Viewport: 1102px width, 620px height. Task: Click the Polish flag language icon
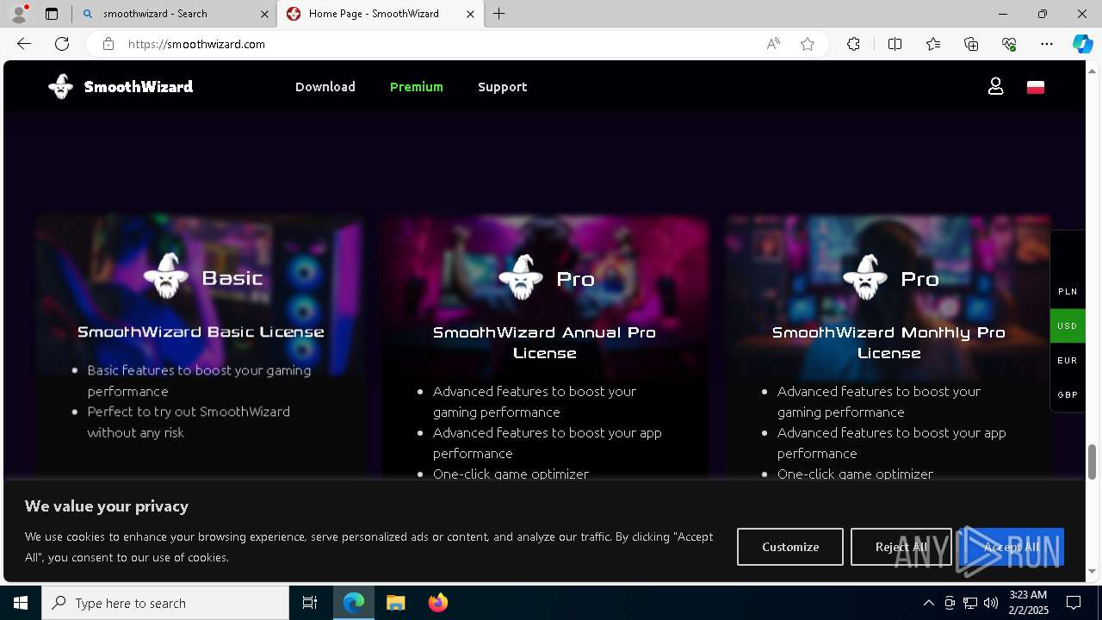[x=1036, y=87]
